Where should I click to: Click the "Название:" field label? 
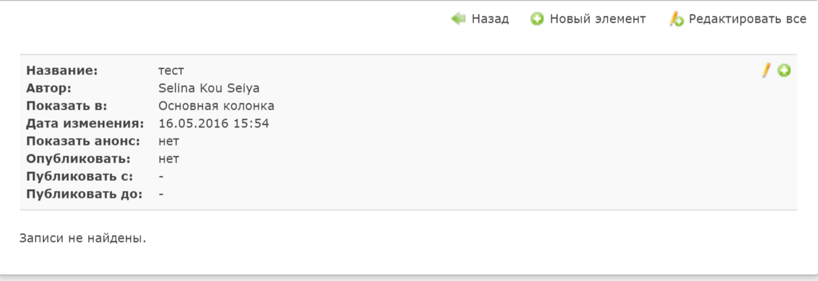point(62,71)
